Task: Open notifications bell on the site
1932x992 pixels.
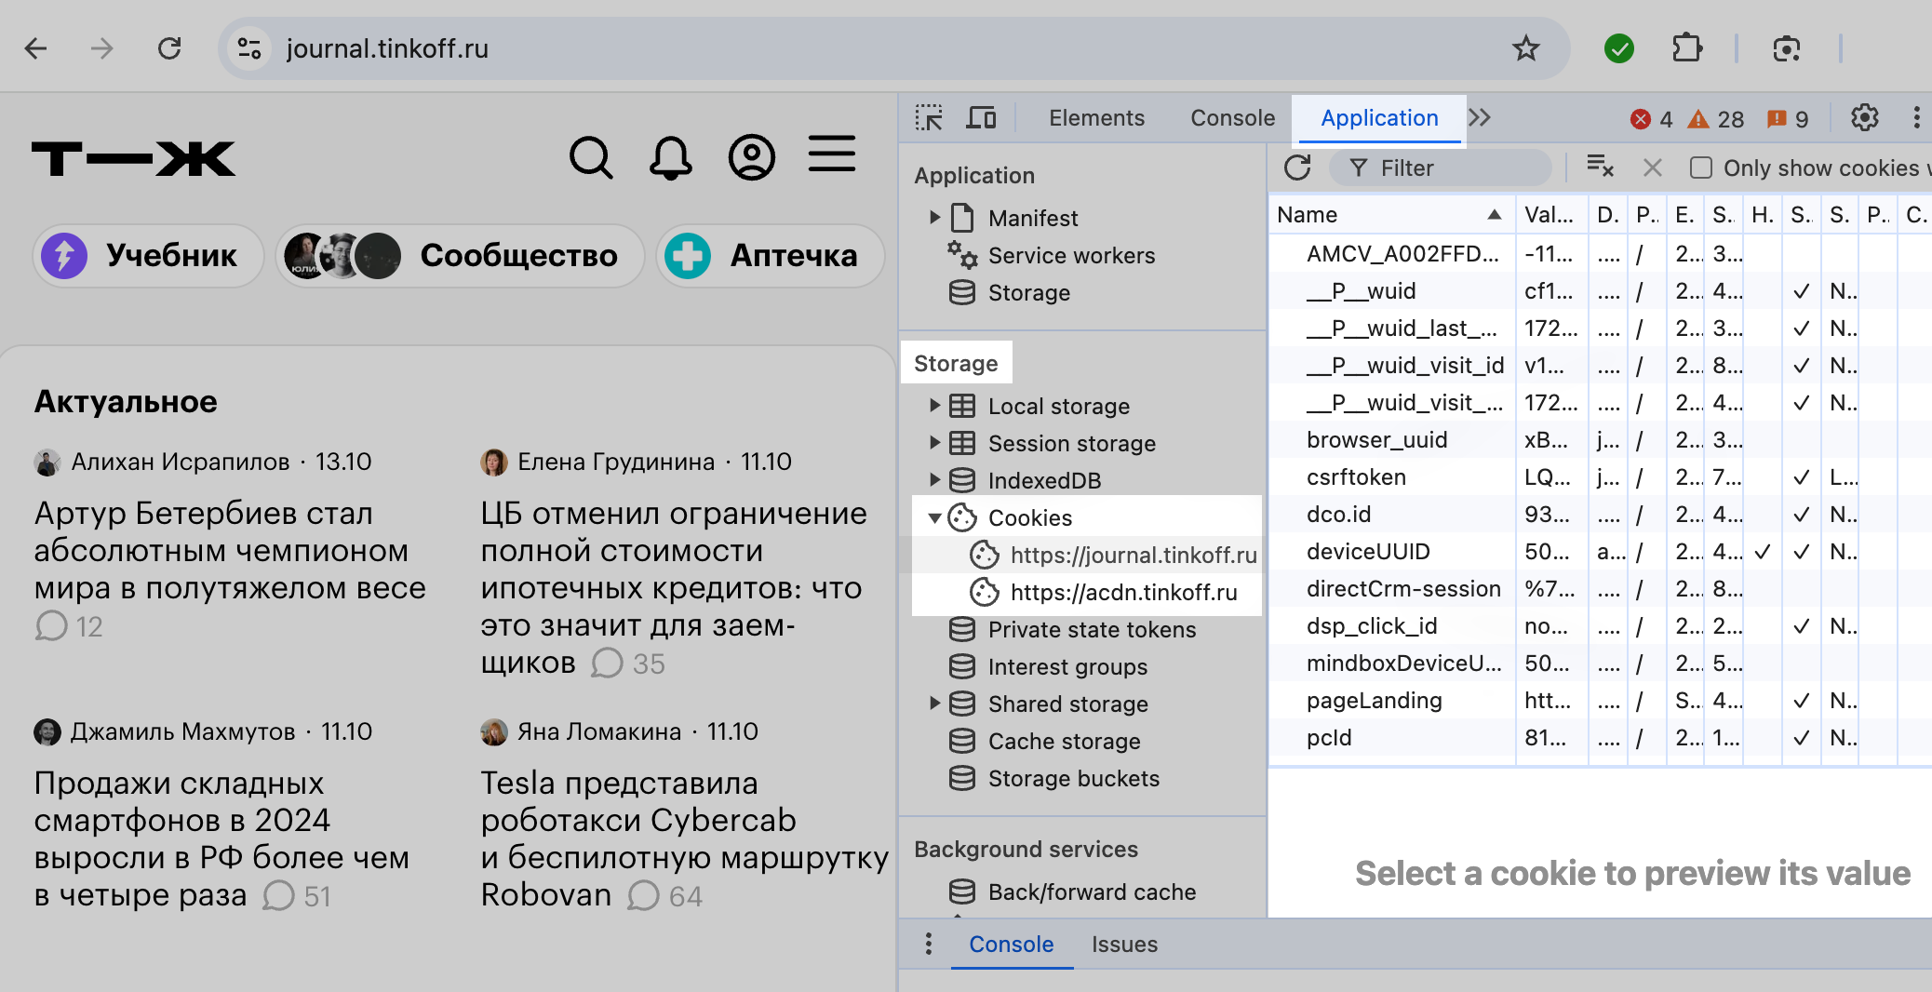Action: [671, 157]
